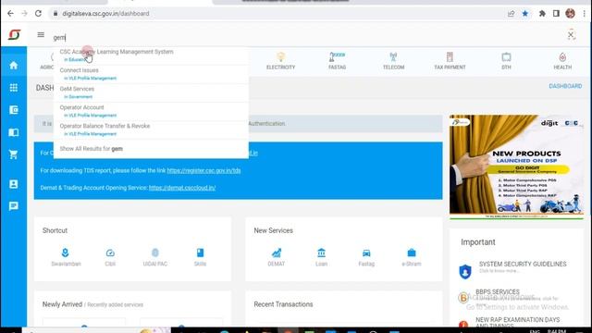This screenshot has height=333, width=592.
Task: Open Swavlamban shortcut
Action: [x=66, y=257]
